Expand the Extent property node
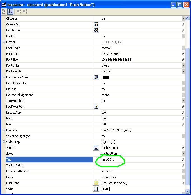Screen dimensions: 191x195 4,42
